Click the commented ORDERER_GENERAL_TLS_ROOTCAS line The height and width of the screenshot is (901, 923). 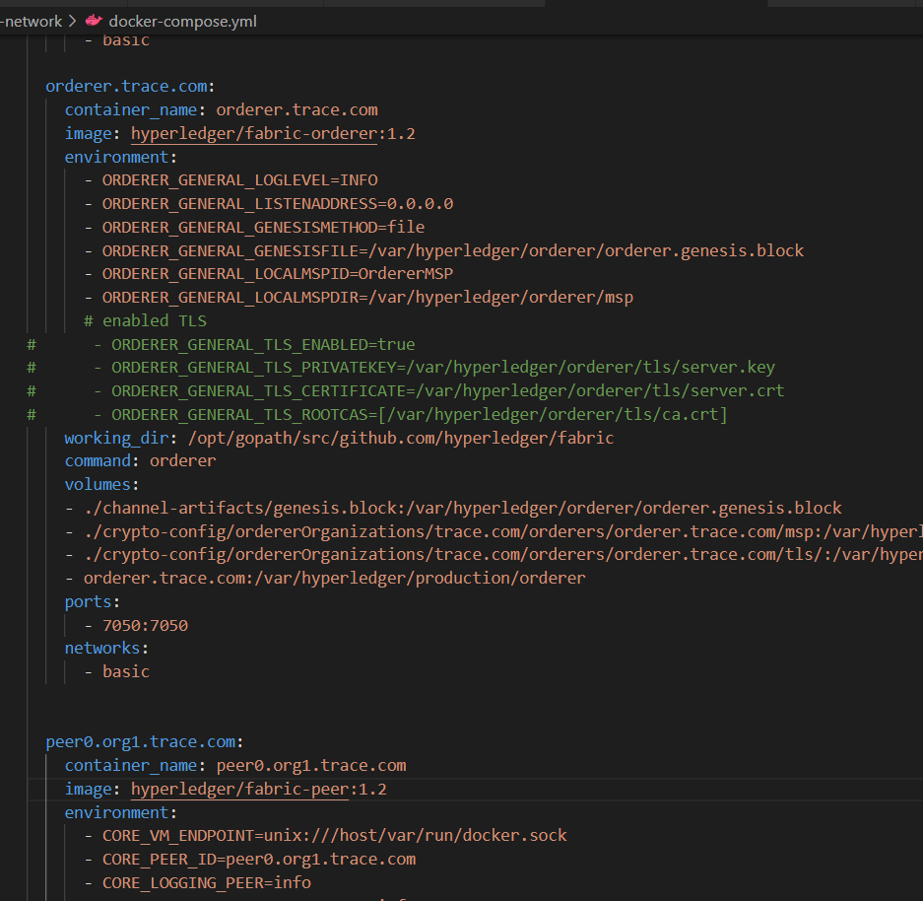click(x=419, y=415)
